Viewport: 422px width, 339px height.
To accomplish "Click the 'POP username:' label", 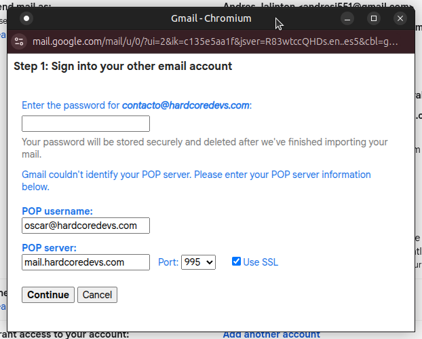I will [57, 211].
